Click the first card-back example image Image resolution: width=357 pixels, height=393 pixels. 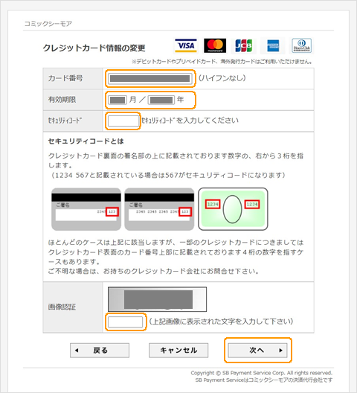(x=86, y=209)
